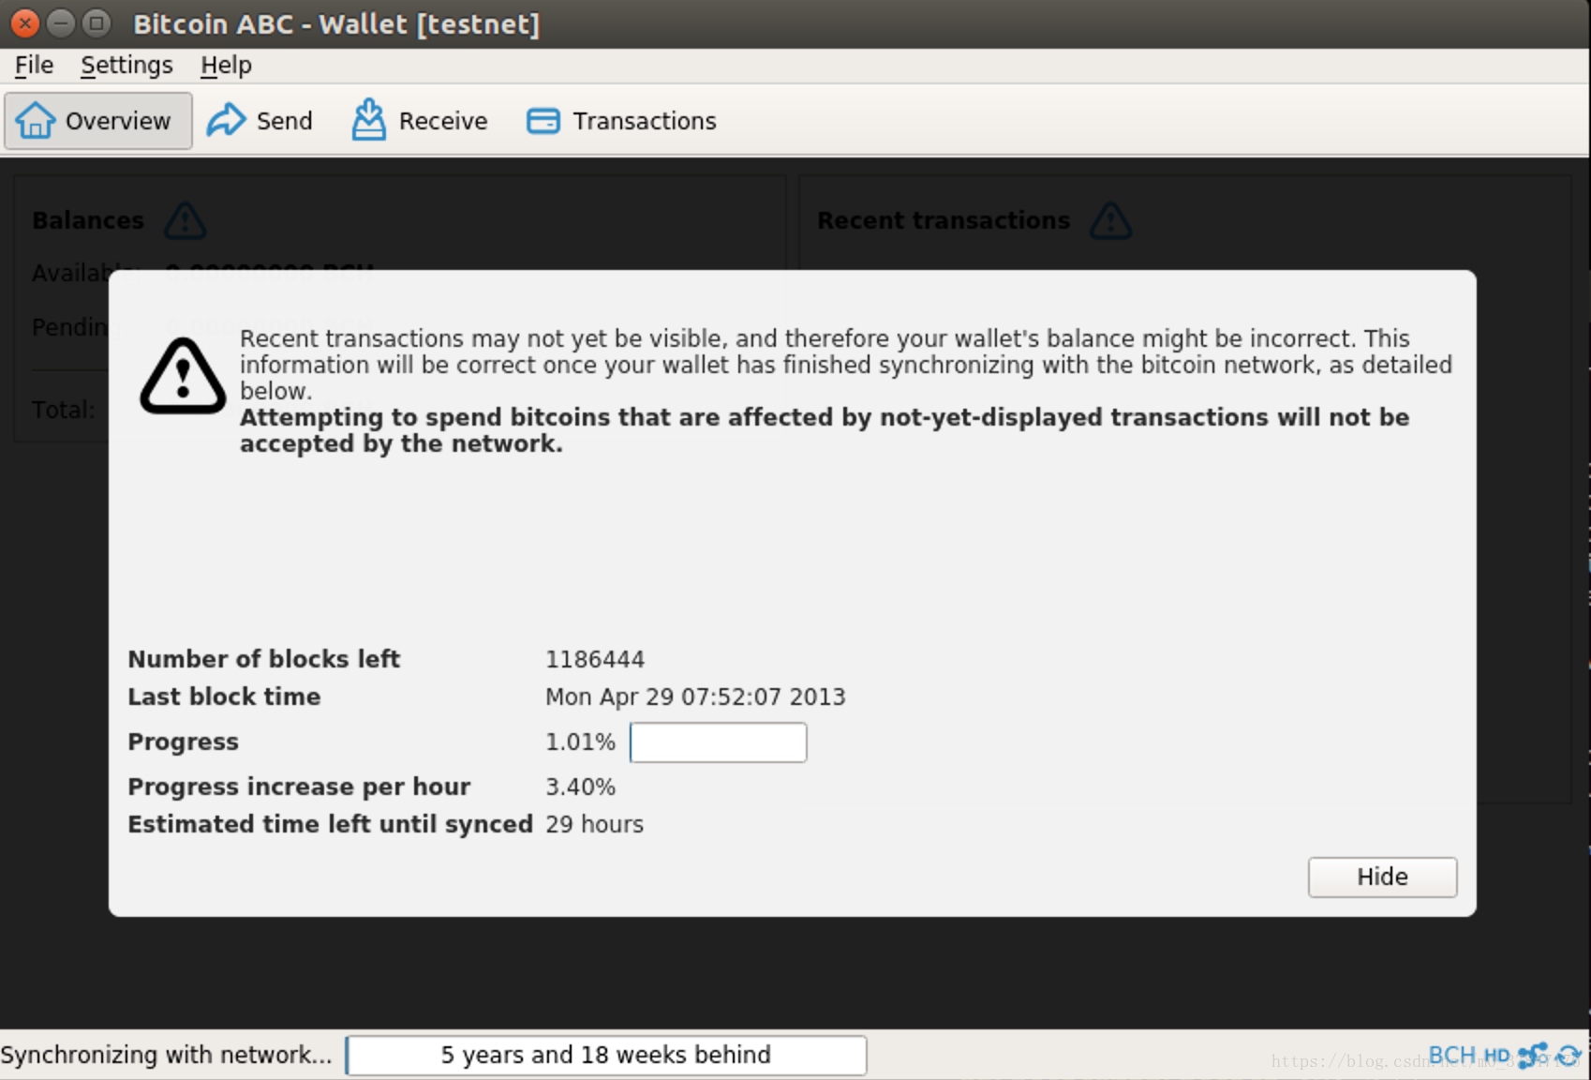This screenshot has width=1591, height=1080.
Task: Click the 'Progress increase per hour' label
Action: [x=299, y=787]
